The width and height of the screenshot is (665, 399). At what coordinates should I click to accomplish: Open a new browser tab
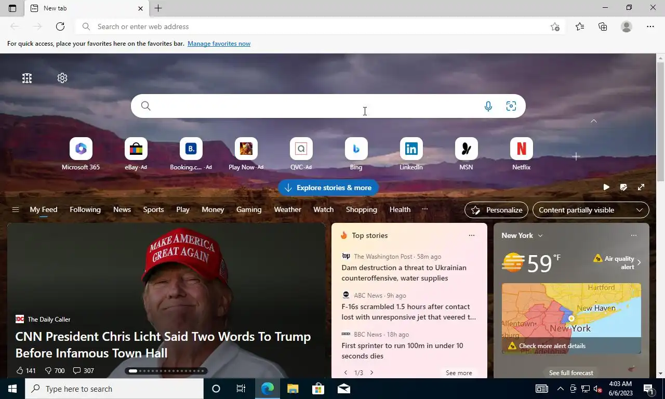click(x=158, y=8)
